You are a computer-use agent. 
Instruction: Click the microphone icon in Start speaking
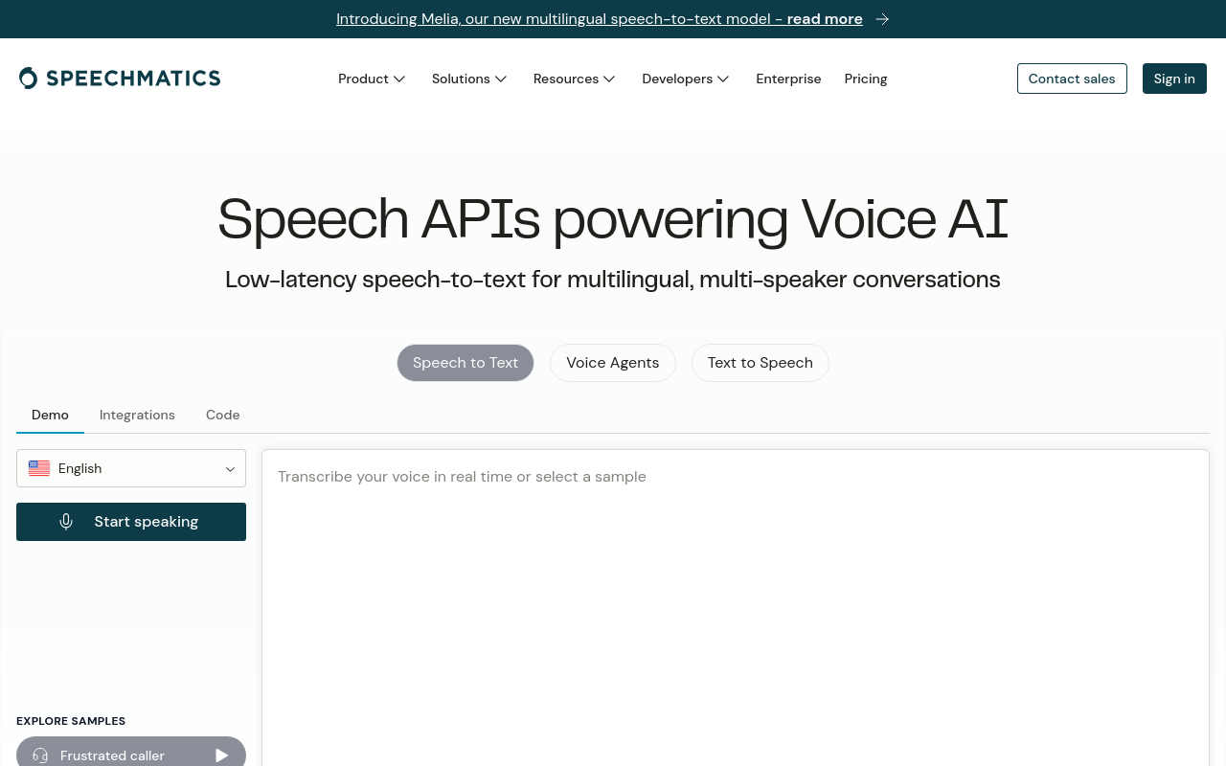[66, 522]
